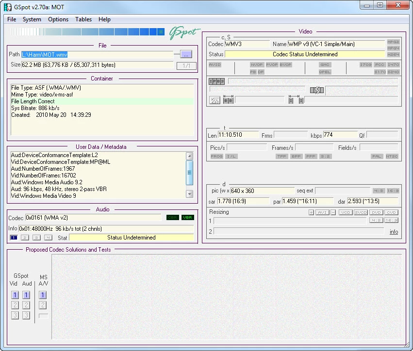The height and width of the screenshot is (351, 413).
Task: Click the H264 indicator
Action: [x=393, y=54]
